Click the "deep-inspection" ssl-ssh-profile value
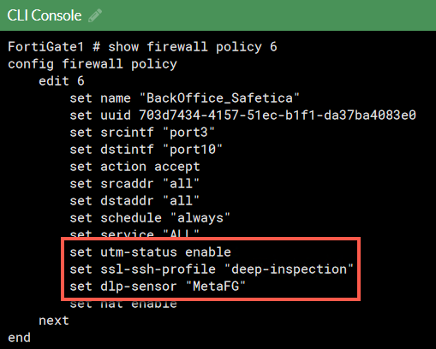Viewport: 436px width, 349px height. 289,269
